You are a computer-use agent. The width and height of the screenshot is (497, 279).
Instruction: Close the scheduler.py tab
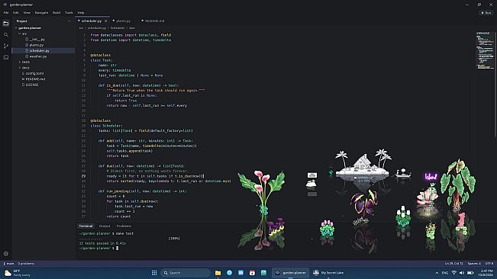[105, 21]
